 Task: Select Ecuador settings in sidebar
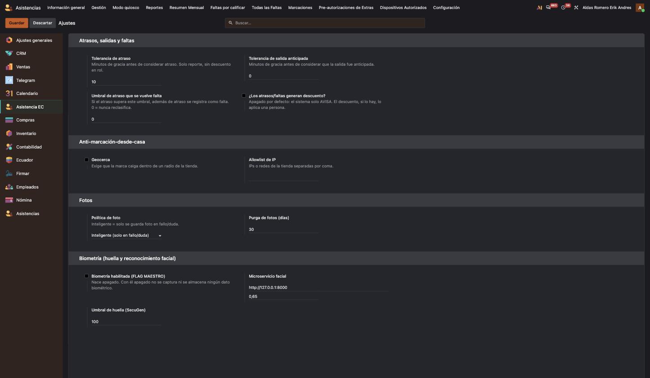click(31, 160)
